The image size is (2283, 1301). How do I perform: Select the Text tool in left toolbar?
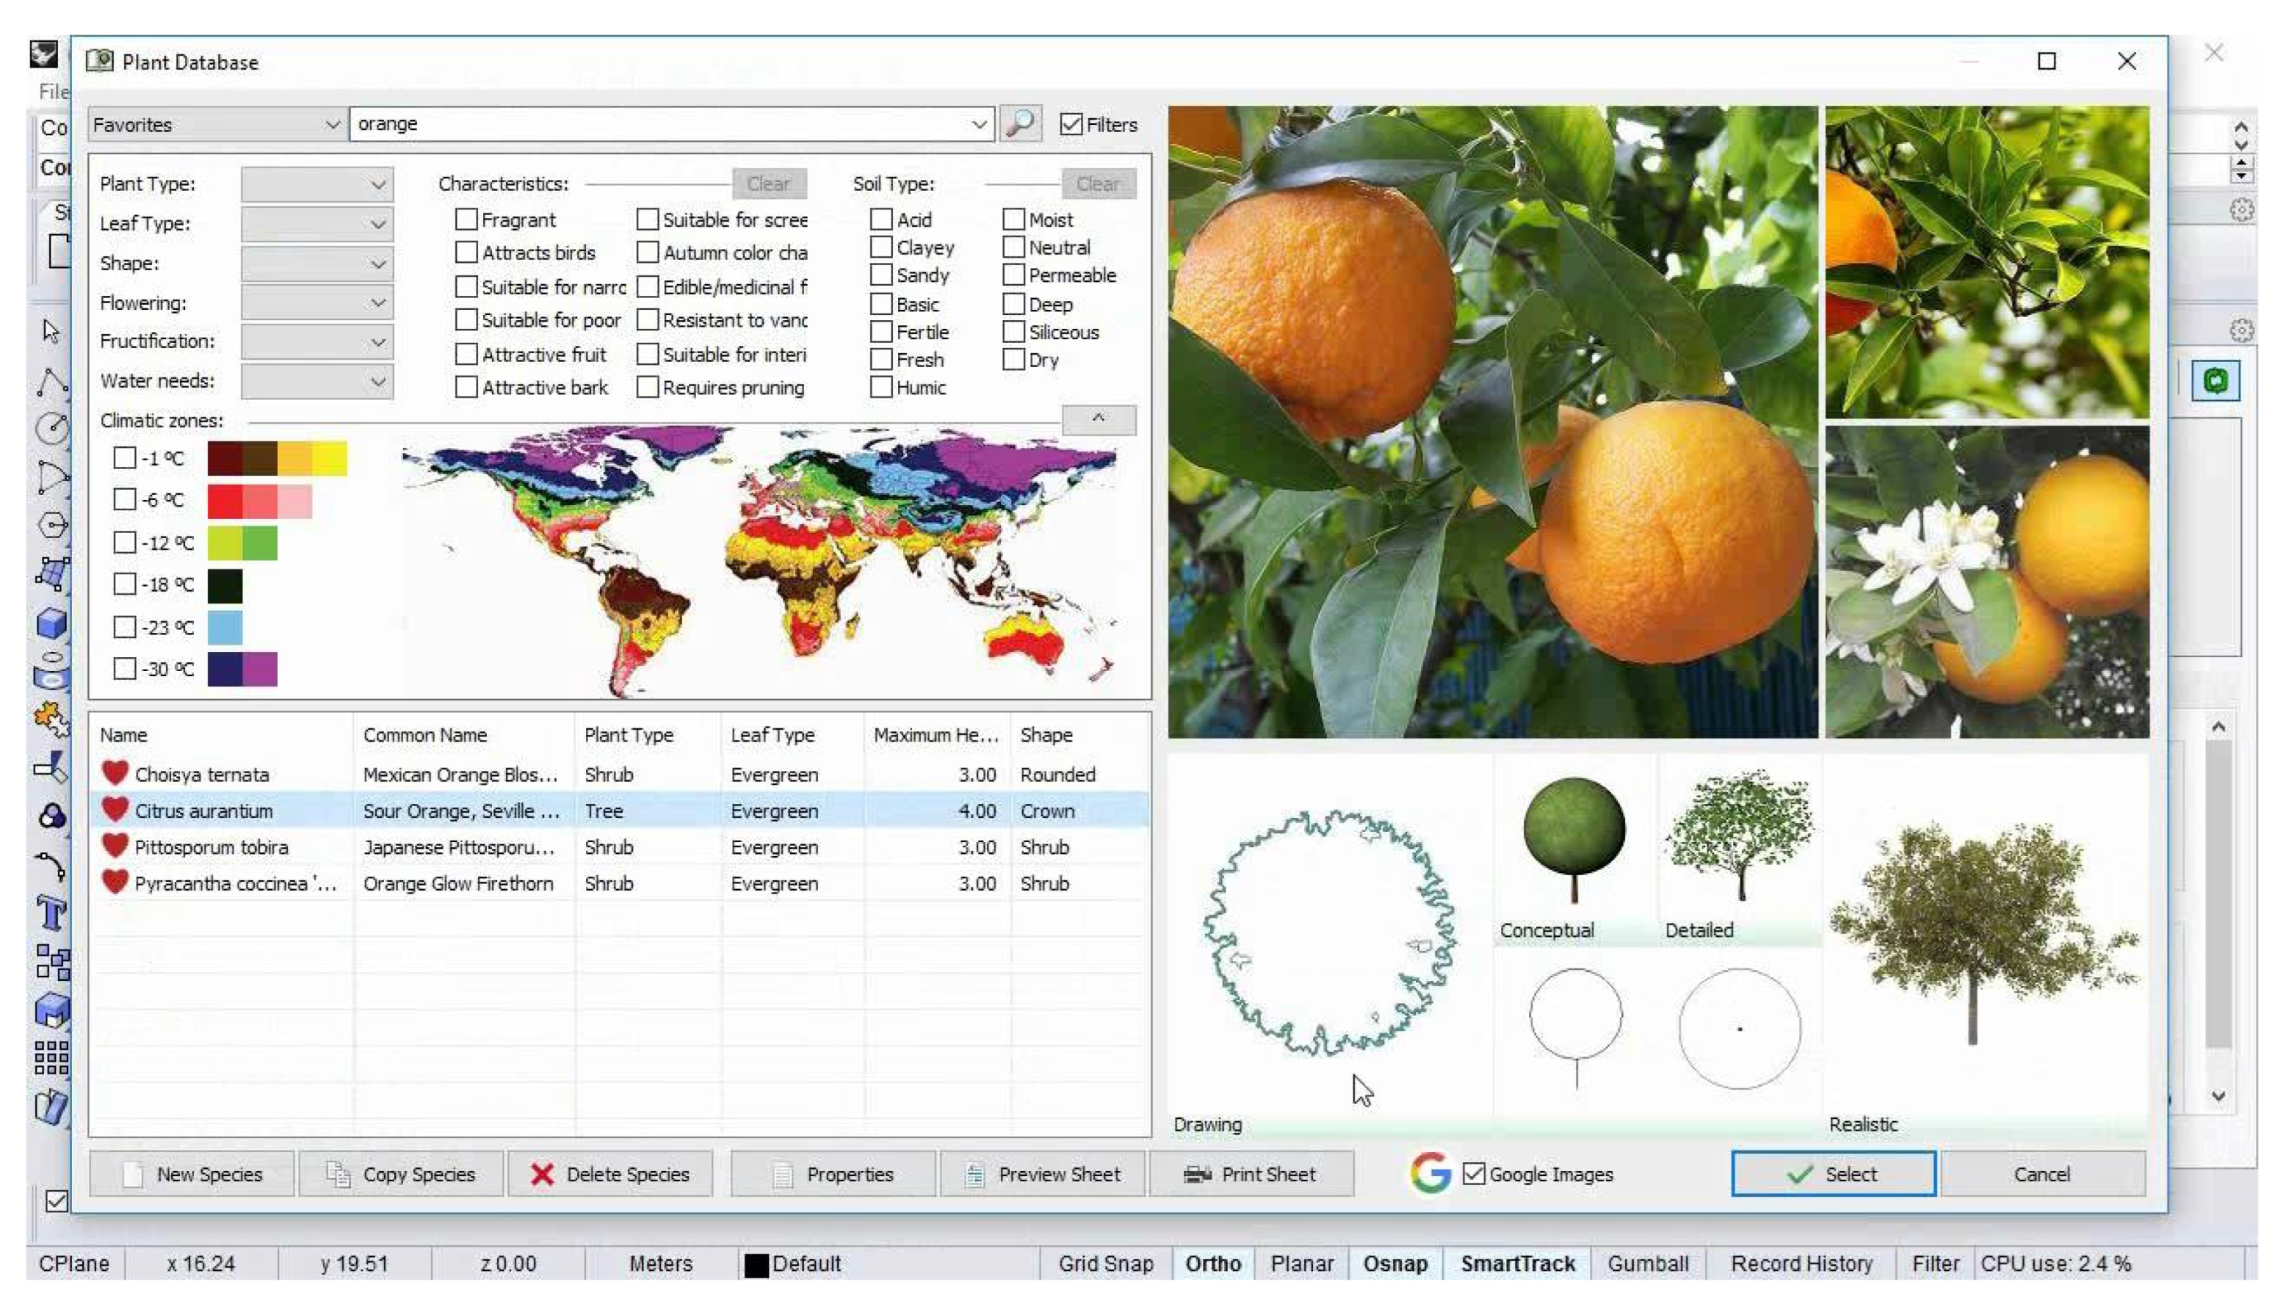click(51, 913)
